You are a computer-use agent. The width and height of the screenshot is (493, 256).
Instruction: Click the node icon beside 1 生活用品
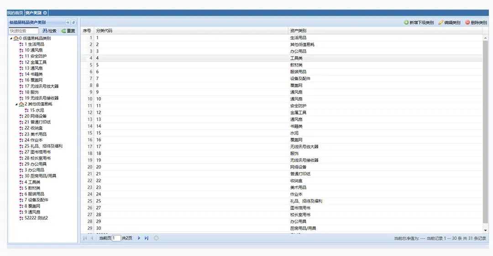pos(21,44)
